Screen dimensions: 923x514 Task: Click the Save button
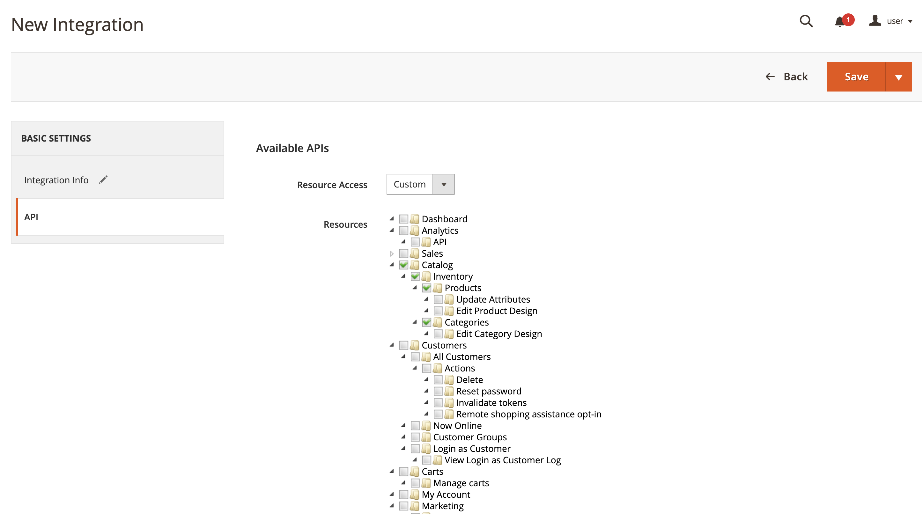click(x=856, y=77)
